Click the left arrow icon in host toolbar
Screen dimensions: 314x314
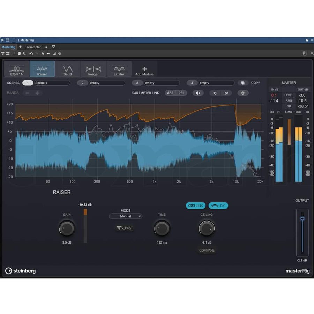48,53
